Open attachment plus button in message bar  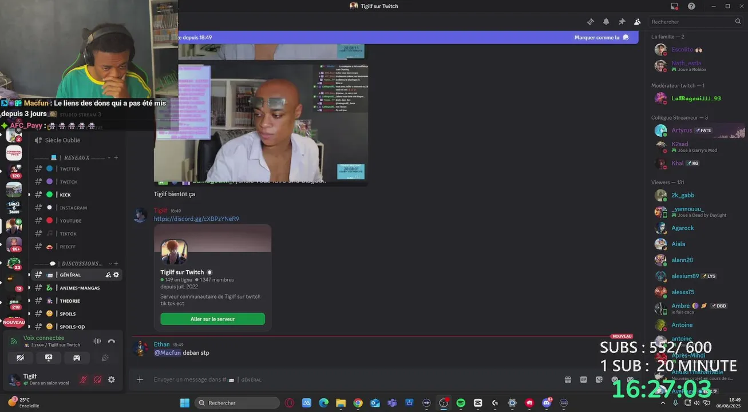tap(140, 379)
